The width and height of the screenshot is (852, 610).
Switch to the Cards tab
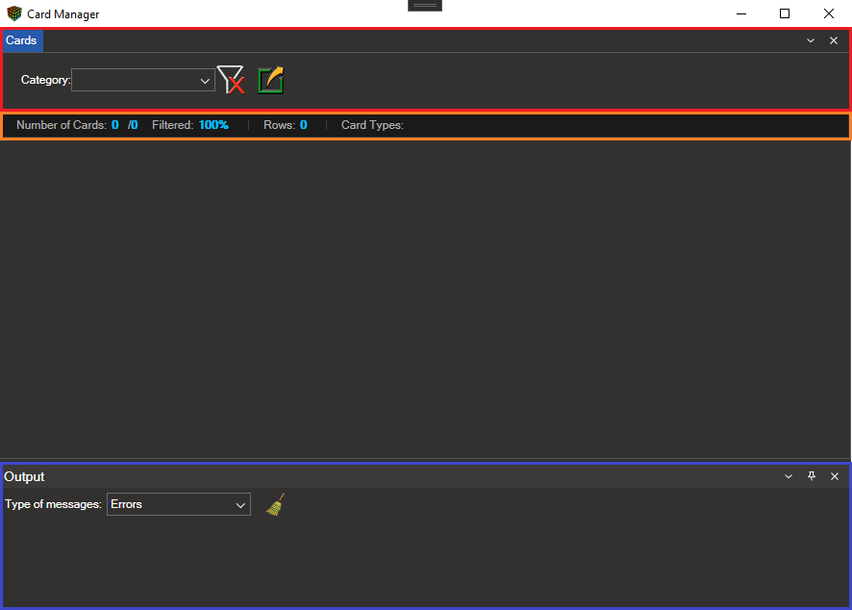22,40
